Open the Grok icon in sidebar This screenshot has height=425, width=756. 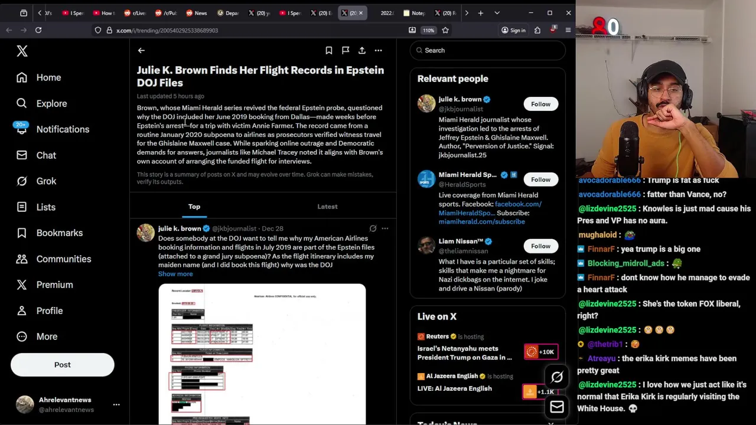(22, 181)
